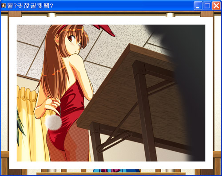
Task: Minimize the game window
Action: click(198, 6)
